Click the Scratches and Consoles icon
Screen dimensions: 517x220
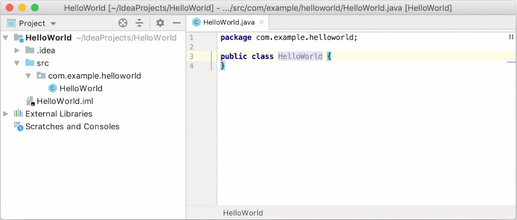tap(19, 127)
